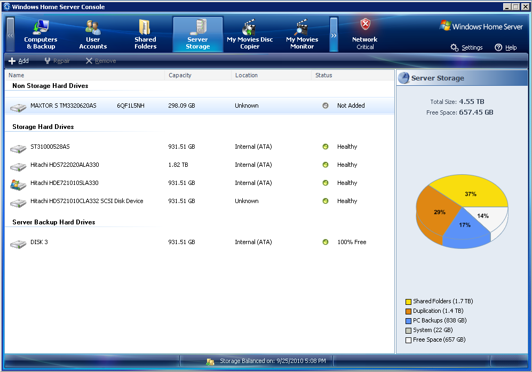
Task: Click the yellow Shared Folders legend swatch
Action: pos(409,302)
